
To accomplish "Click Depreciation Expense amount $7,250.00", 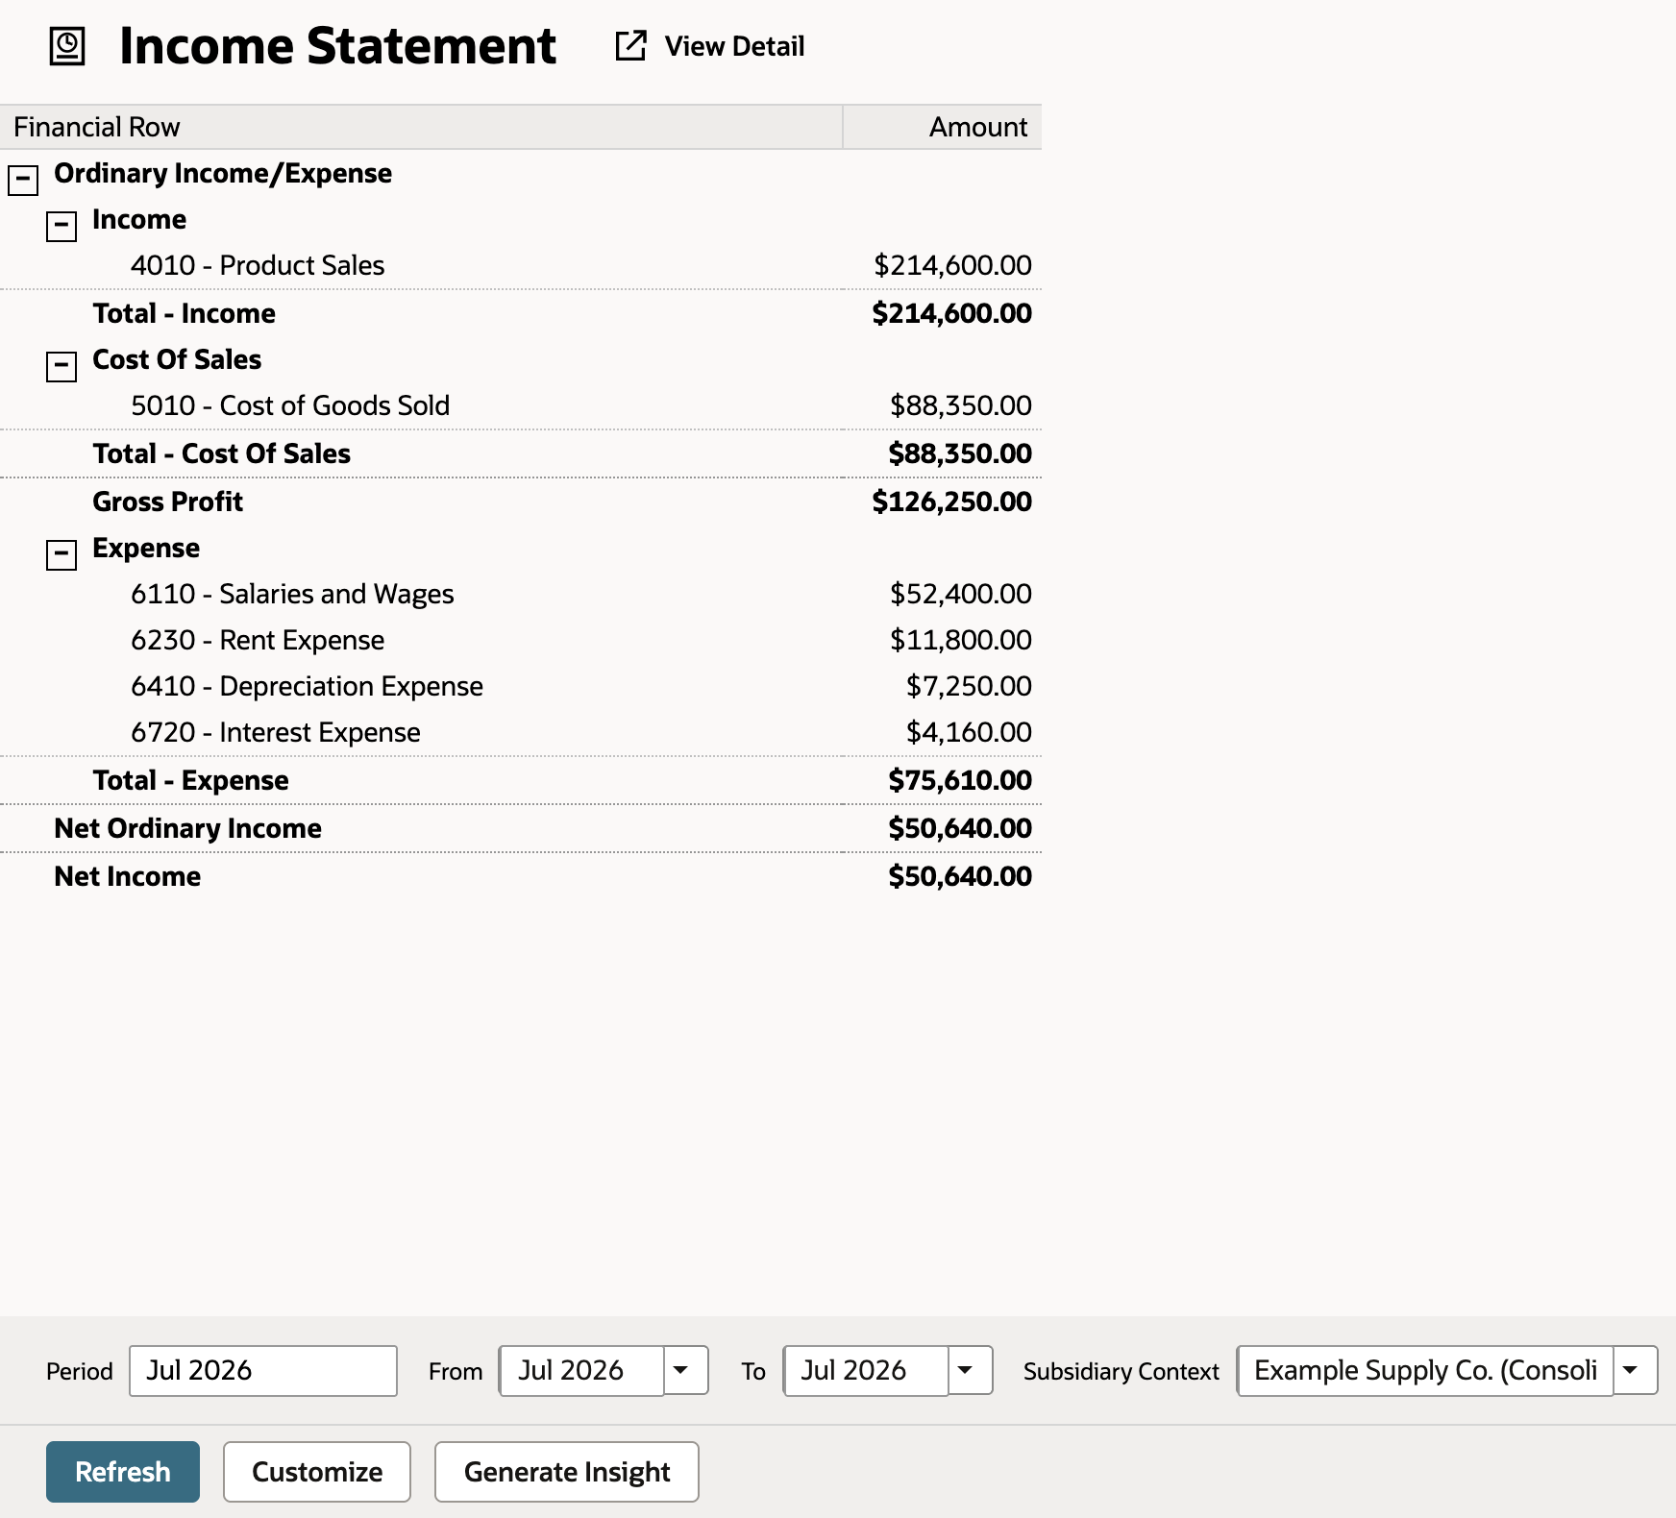I will (969, 686).
